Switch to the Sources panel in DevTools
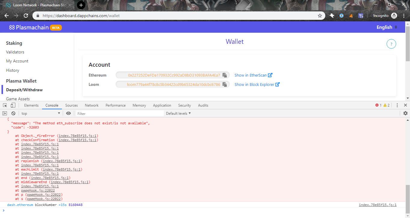Viewport: 410px width, 218px height. tap(71, 105)
